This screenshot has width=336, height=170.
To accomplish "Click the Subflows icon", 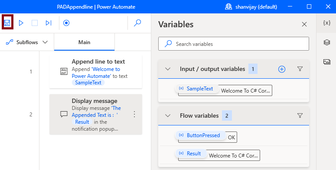I will click(x=10, y=42).
